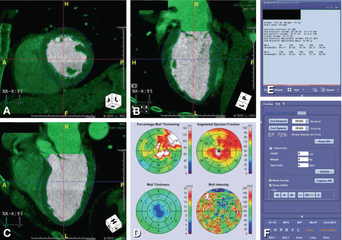This screenshot has height=240, width=342.
Task: Click the ECG R-R waveform in view C
Action: pos(12,222)
